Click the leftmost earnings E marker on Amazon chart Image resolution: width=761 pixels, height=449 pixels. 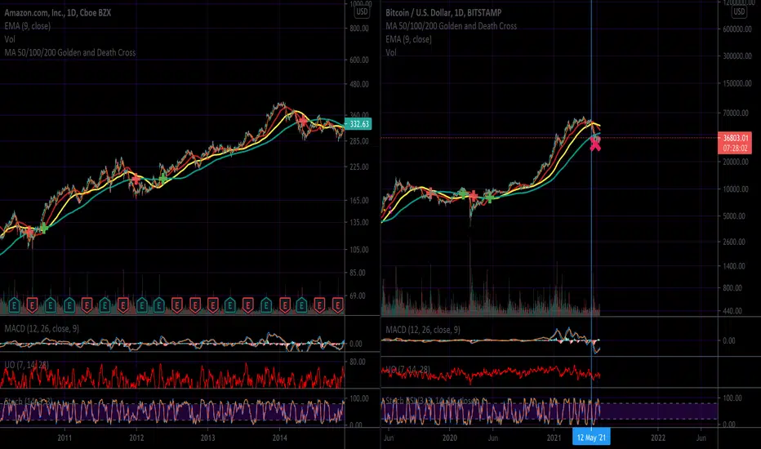(x=14, y=305)
